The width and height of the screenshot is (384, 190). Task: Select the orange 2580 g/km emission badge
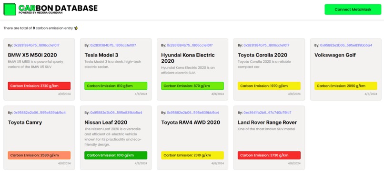tap(39, 155)
